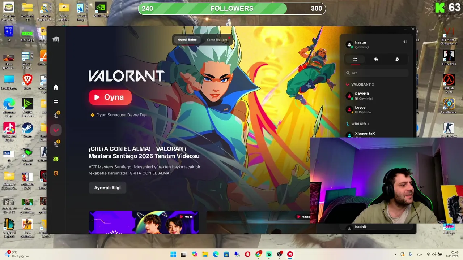This screenshot has width=463, height=260.
Task: Open Microsoft Edge from the taskbar
Action: pyautogui.click(x=216, y=254)
